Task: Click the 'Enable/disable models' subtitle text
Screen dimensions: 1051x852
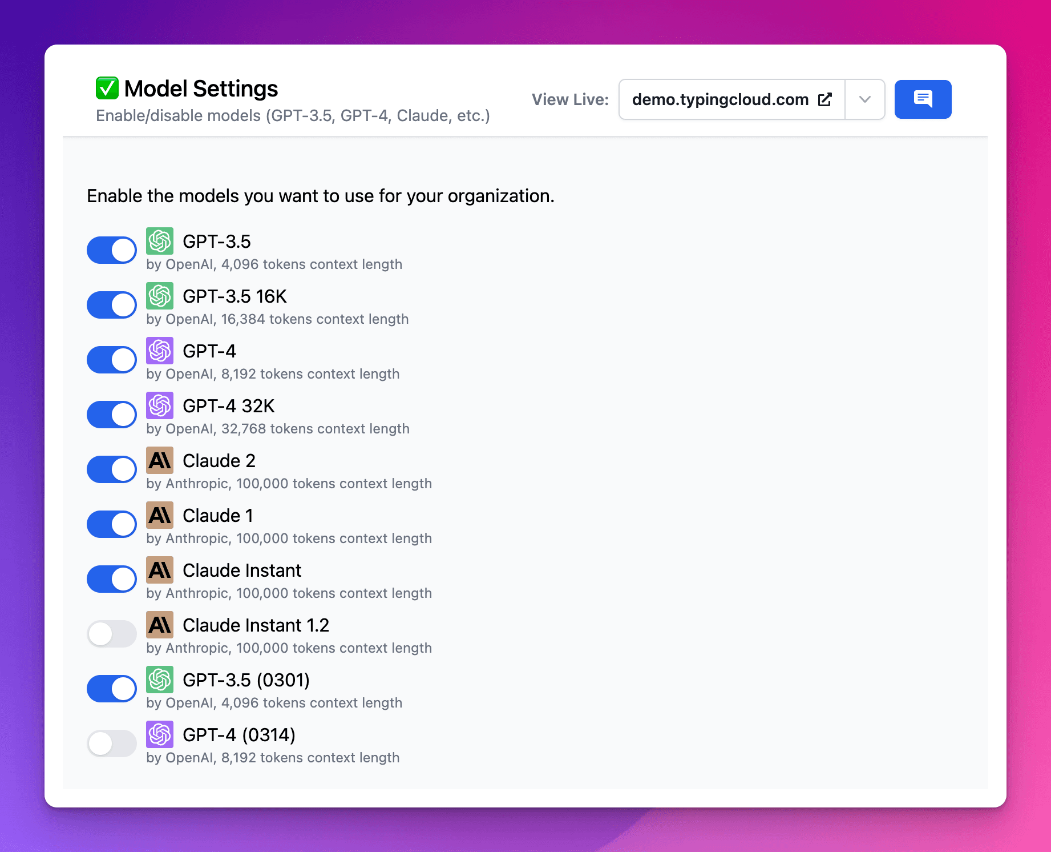Action: point(293,116)
